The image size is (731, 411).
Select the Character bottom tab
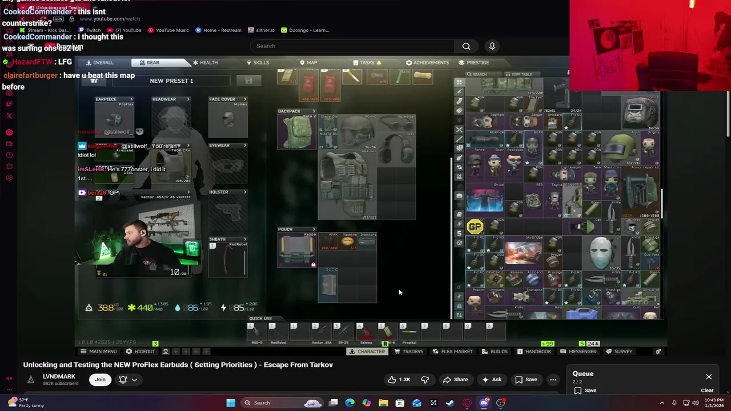[x=367, y=352]
